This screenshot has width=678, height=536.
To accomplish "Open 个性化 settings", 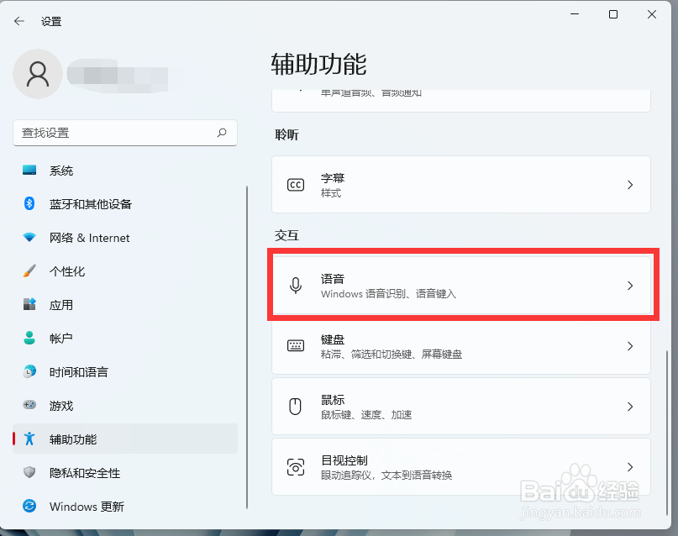I will [125, 271].
